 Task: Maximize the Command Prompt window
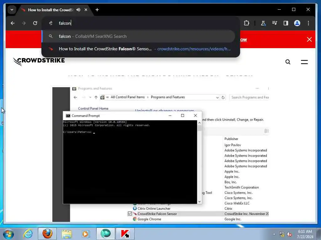pos(183,116)
